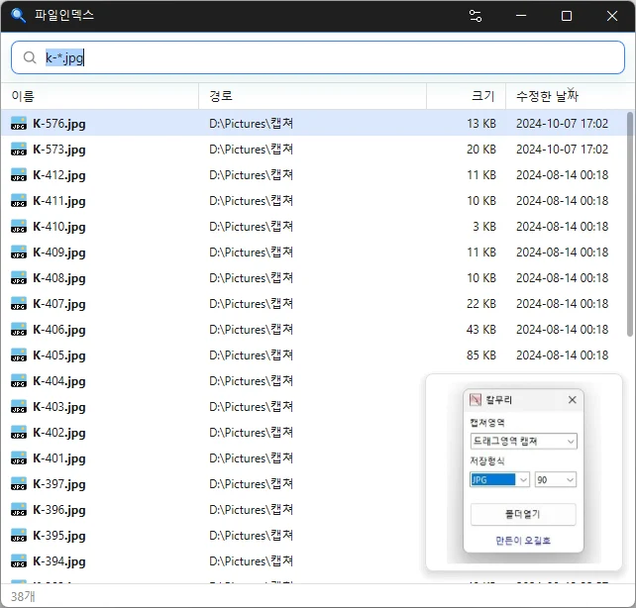Select file name K-573.jpg

point(59,150)
